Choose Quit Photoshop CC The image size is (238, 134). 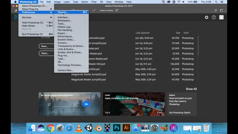pos(36,34)
